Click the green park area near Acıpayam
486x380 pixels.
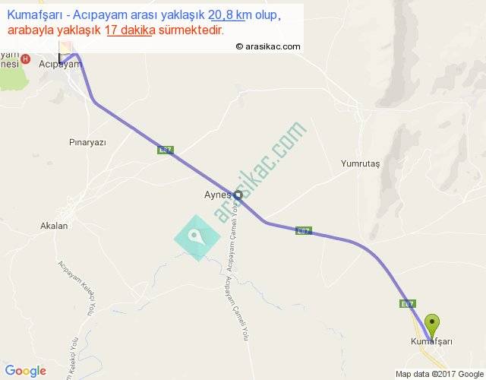coord(13,78)
